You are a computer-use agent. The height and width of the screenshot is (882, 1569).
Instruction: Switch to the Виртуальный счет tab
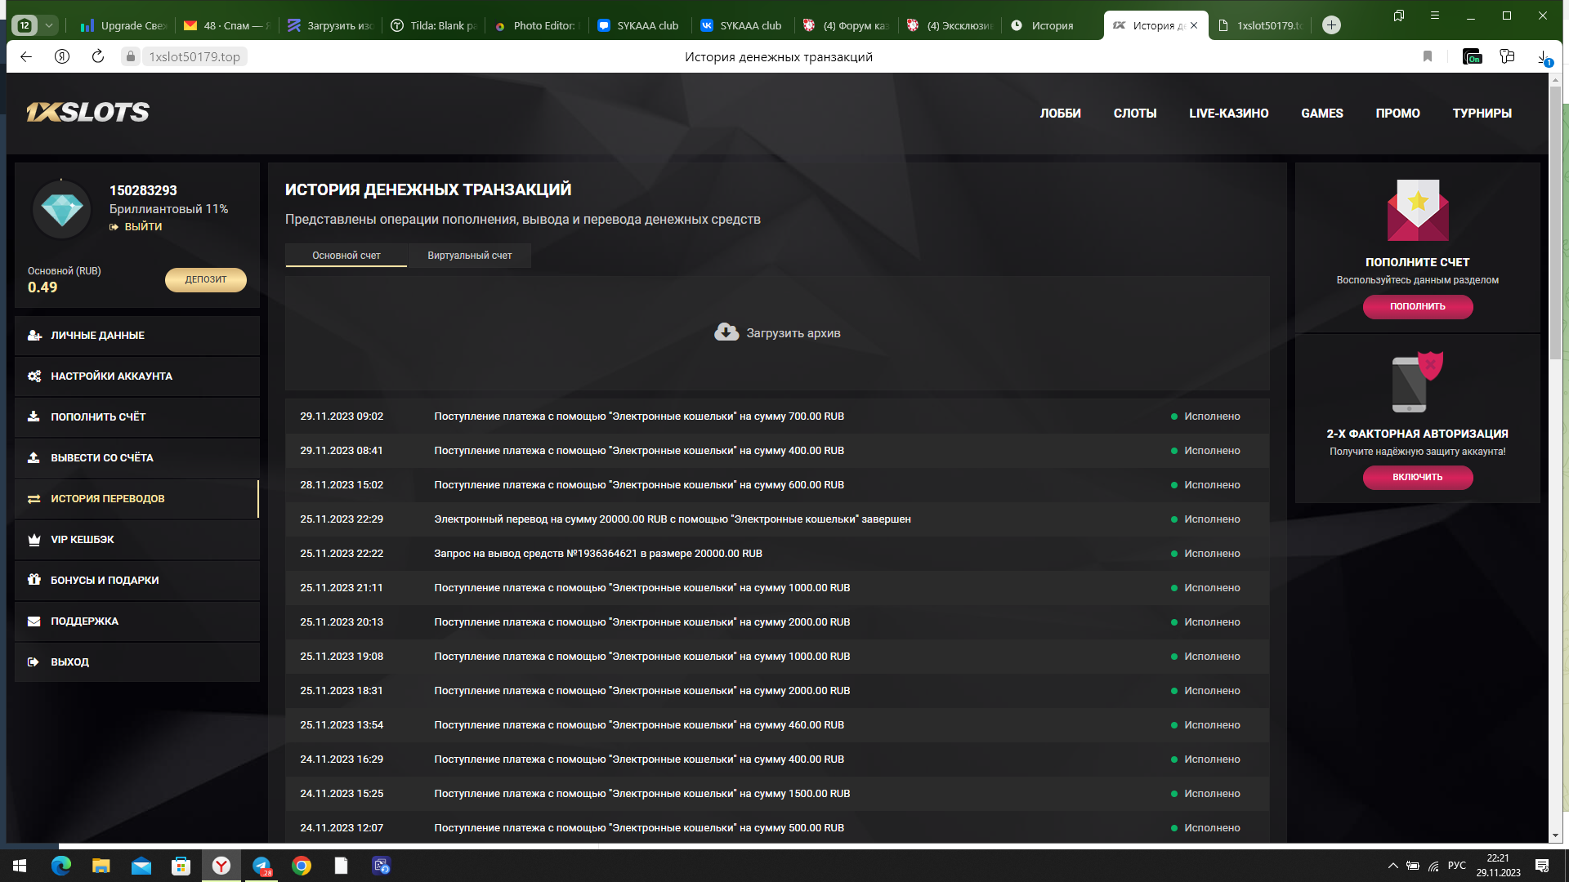point(469,256)
